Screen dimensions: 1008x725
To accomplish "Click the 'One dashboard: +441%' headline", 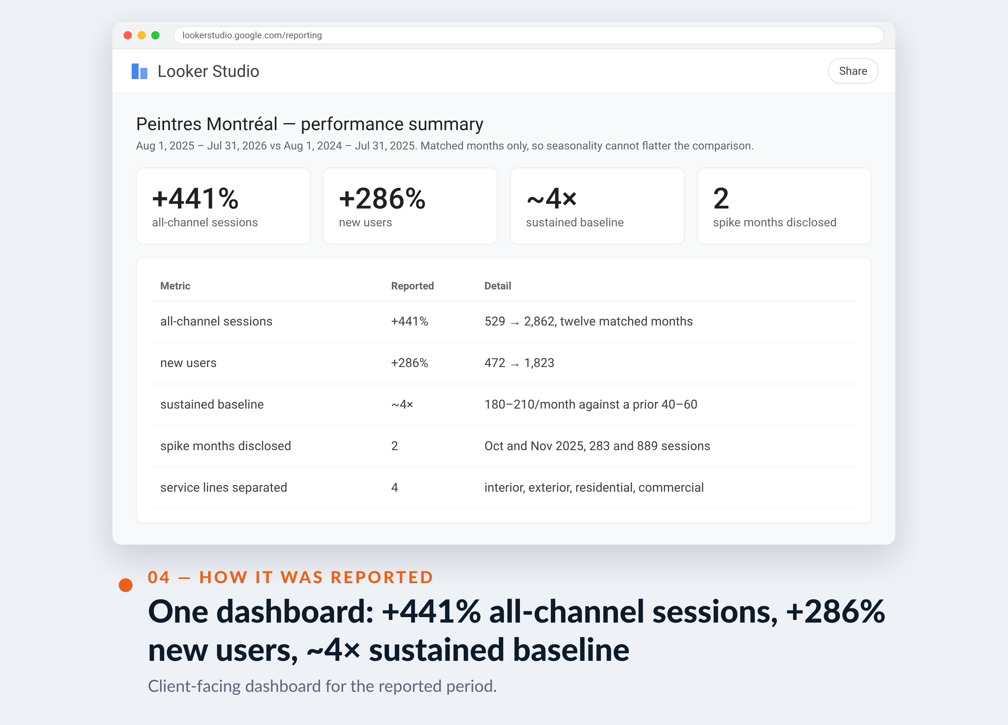I will click(516, 631).
